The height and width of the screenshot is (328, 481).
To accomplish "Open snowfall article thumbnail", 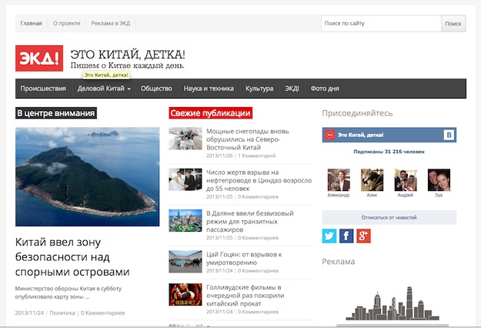I will click(x=185, y=139).
